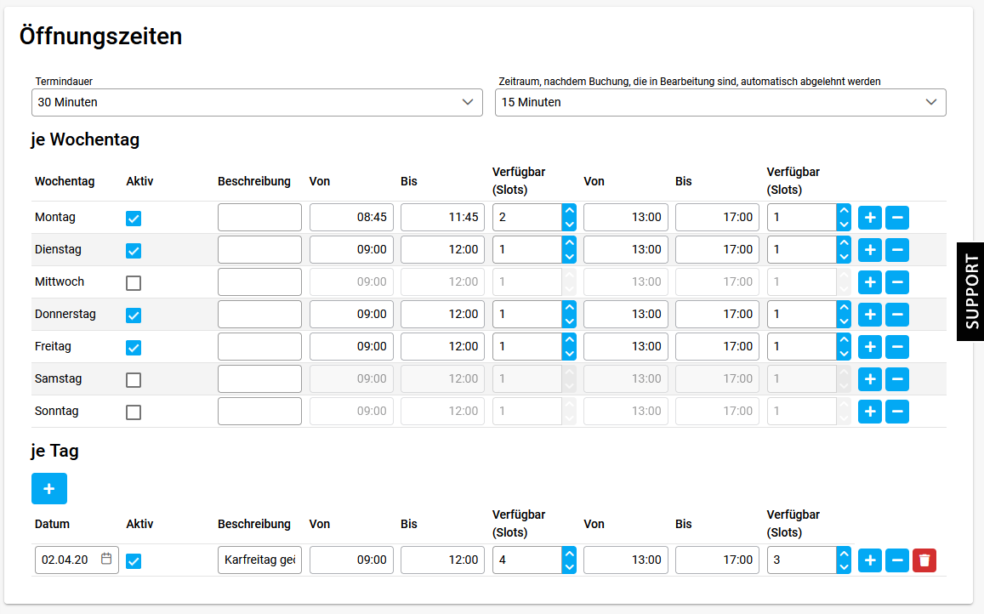Click the je Wochentag section heading

85,139
